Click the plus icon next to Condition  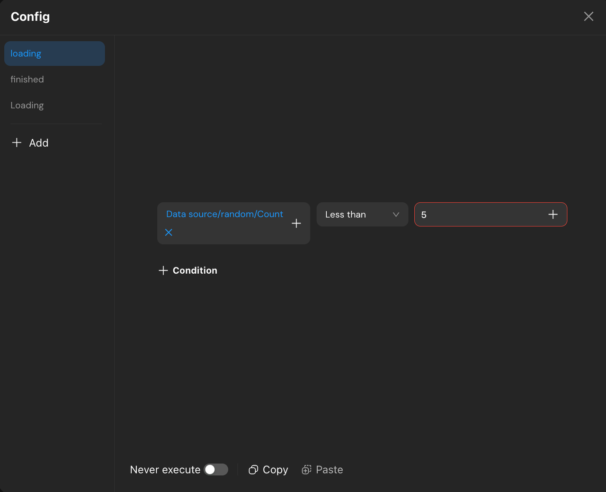163,270
